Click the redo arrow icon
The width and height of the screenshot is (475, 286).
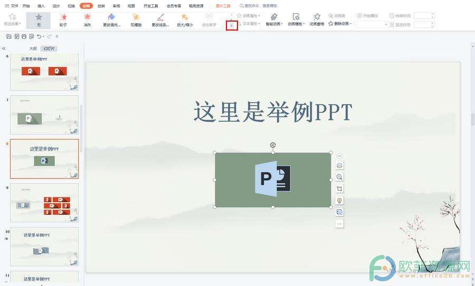[50, 36]
